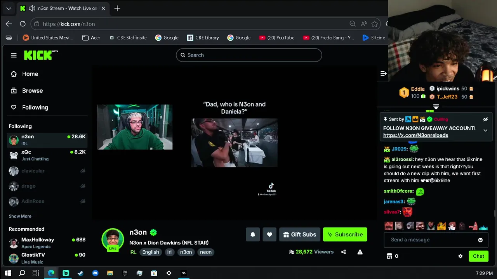Follow n3on with the heart button
This screenshot has width=497, height=279.
[269, 234]
